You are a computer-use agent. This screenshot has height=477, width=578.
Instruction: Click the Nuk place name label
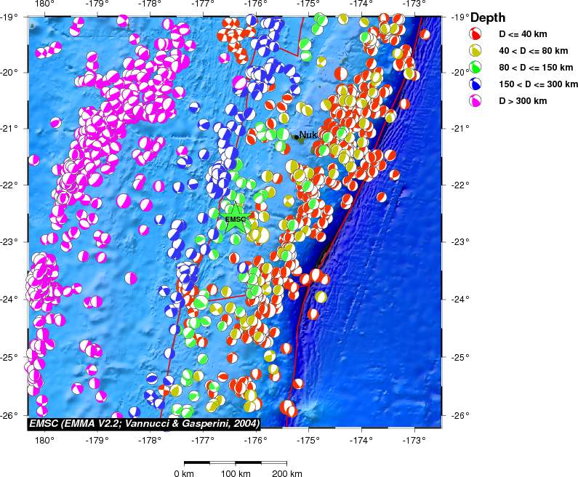pyautogui.click(x=308, y=135)
